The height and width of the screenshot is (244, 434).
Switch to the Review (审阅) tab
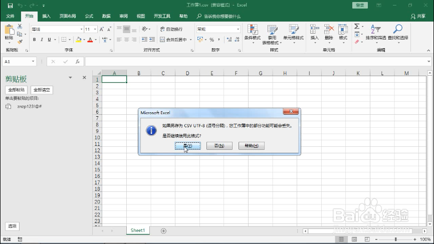pyautogui.click(x=123, y=17)
